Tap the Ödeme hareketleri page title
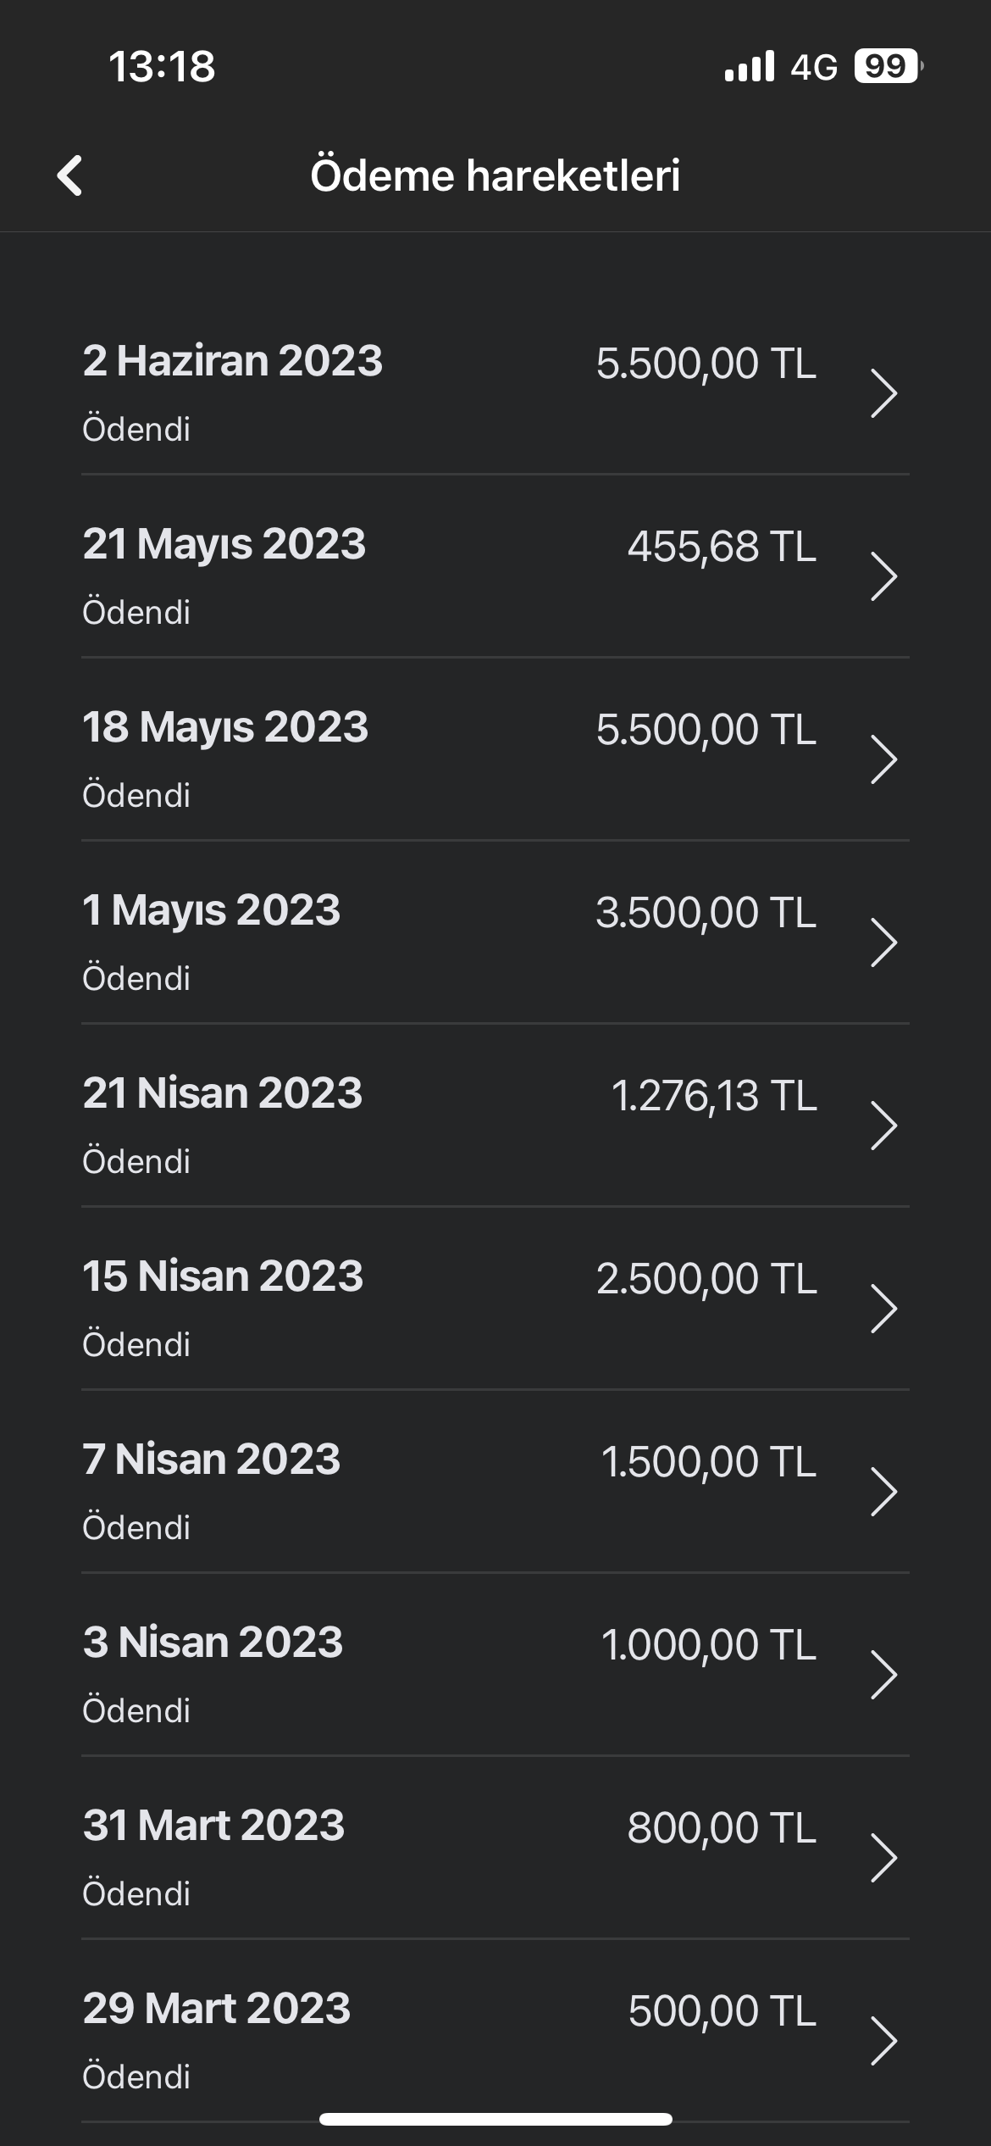This screenshot has height=2146, width=991. coord(495,175)
